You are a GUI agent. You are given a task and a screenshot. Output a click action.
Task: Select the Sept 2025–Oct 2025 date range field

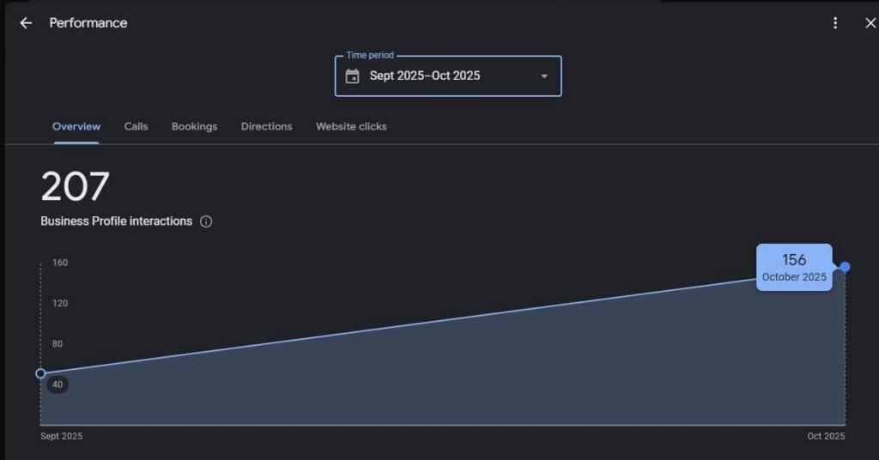425,76
